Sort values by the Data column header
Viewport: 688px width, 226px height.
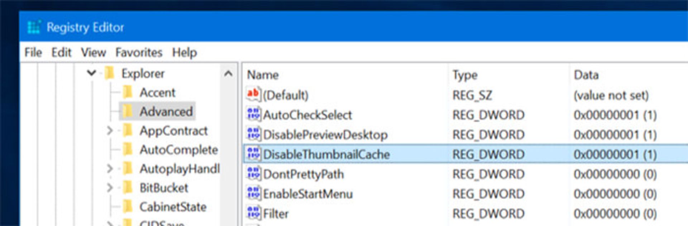tap(586, 75)
